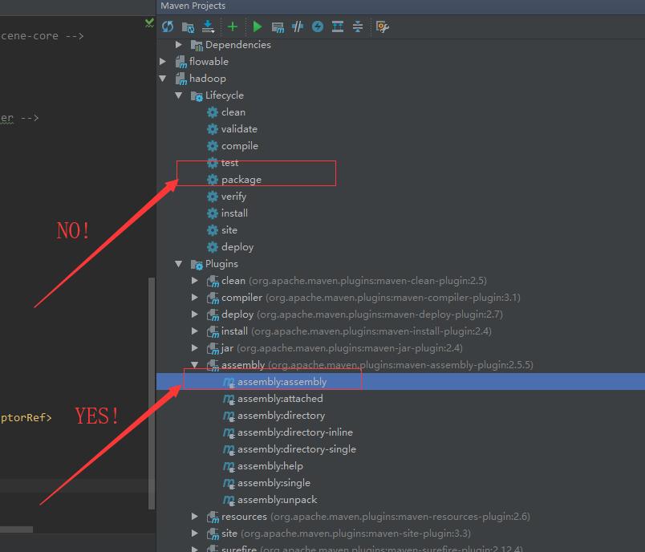Select the site lifecycle phase
Screen dimensions: 645x552
[x=229, y=230]
